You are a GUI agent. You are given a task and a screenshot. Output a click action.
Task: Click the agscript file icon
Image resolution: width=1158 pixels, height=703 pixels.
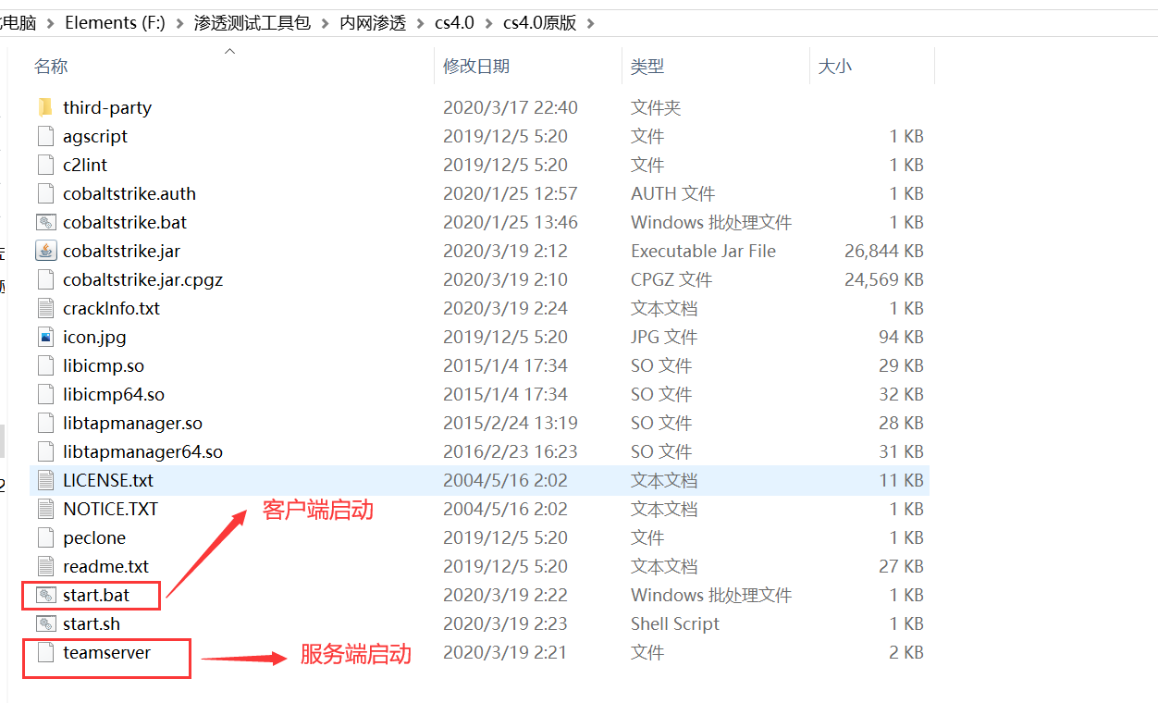point(46,136)
